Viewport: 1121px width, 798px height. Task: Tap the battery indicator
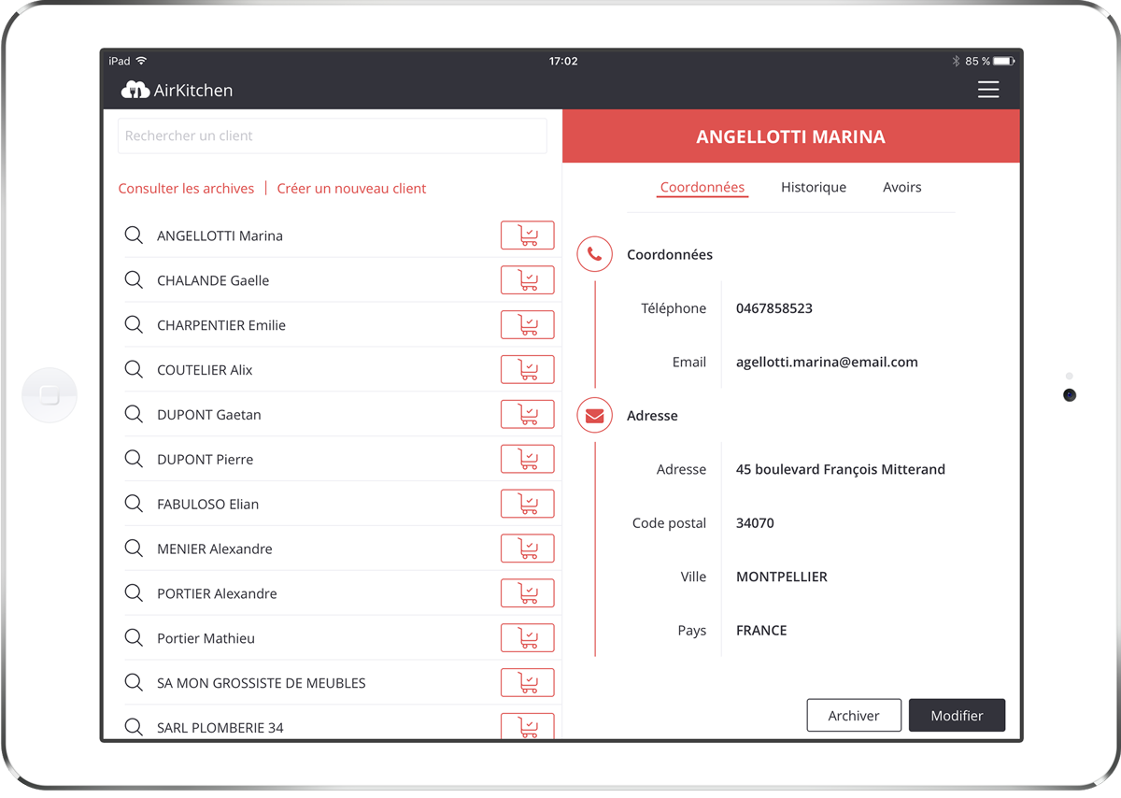point(1004,61)
